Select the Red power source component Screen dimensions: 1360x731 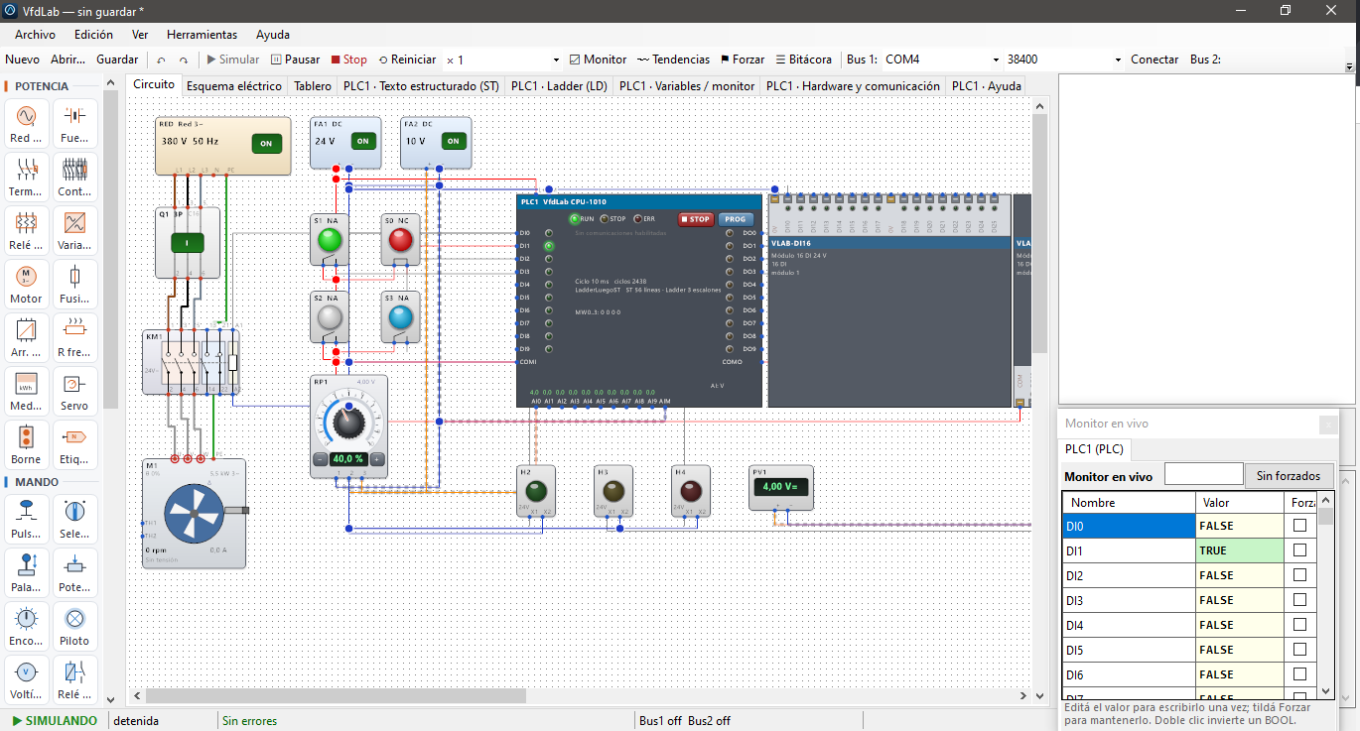click(26, 123)
